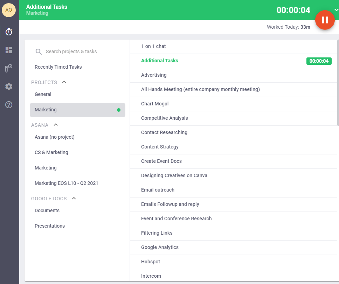Pause the running timer
Screen dimensions: 339x284
[x=325, y=20]
